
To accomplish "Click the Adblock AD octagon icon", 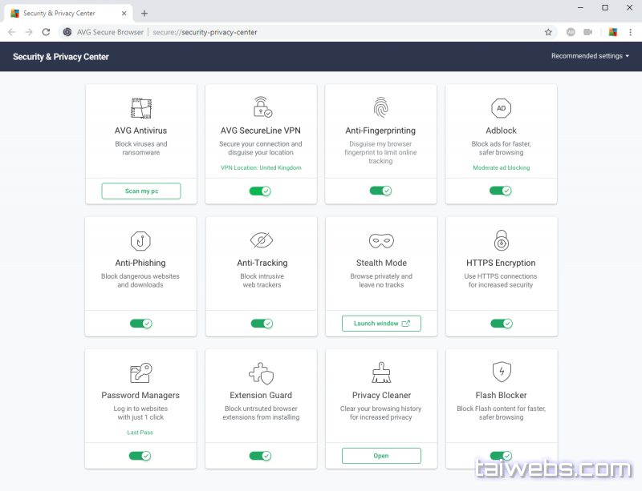I will click(x=501, y=108).
